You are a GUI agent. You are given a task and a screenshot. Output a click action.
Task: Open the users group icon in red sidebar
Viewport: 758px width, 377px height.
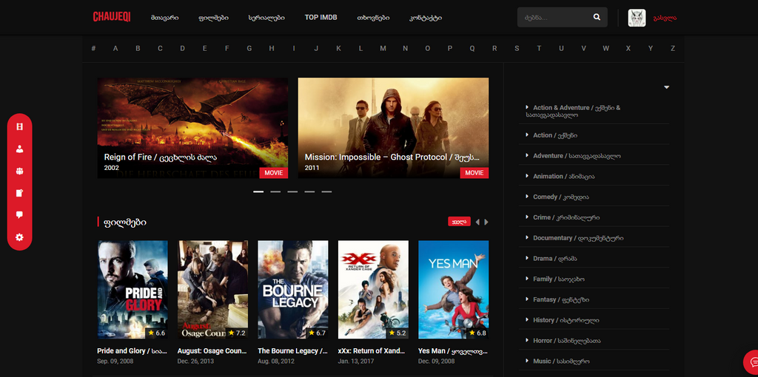19,171
